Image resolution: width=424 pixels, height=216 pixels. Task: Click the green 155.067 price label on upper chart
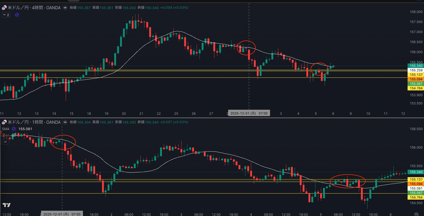pyautogui.click(x=416, y=84)
